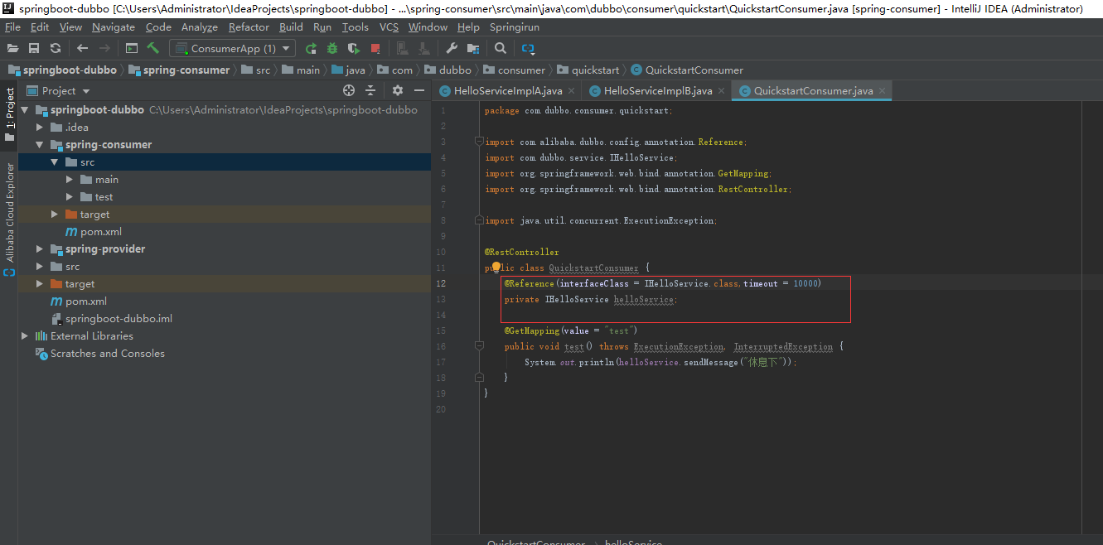Select pom.xml under spring-consumer
The width and height of the screenshot is (1103, 545).
point(101,232)
